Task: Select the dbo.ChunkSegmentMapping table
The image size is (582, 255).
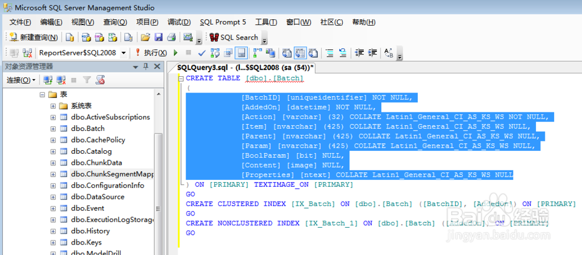Action: (112, 174)
